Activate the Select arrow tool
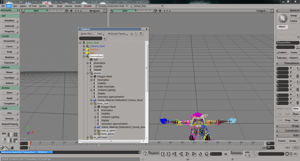The image size is (300, 161). [x=282, y=18]
